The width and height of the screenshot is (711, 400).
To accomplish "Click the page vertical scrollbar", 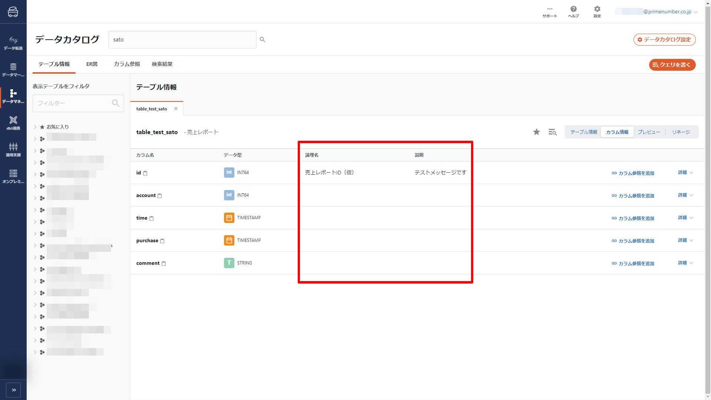I will [708, 200].
